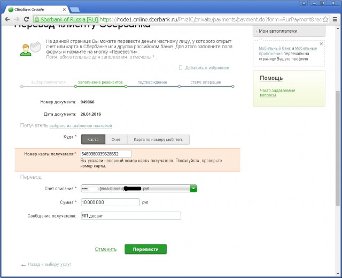Click the green padlock security icon
342x278 pixels.
pyautogui.click(x=37, y=19)
